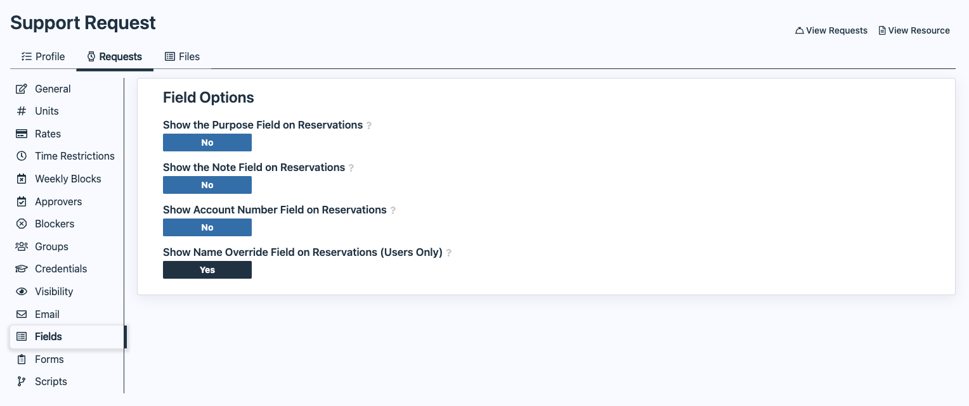
Task: Click the clock icon for Time Restrictions
Action: tap(22, 156)
